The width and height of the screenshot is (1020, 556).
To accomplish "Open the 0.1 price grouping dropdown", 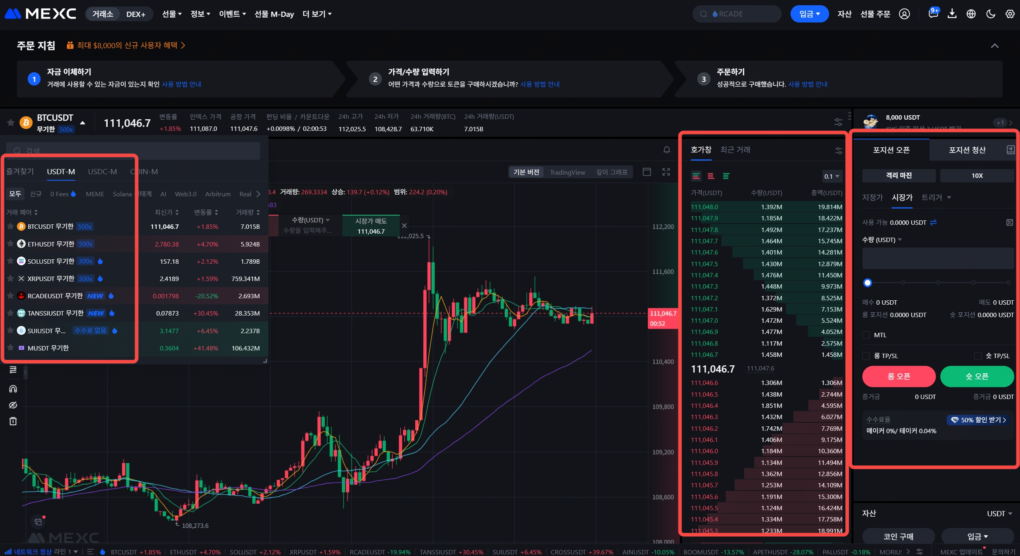I will (832, 176).
